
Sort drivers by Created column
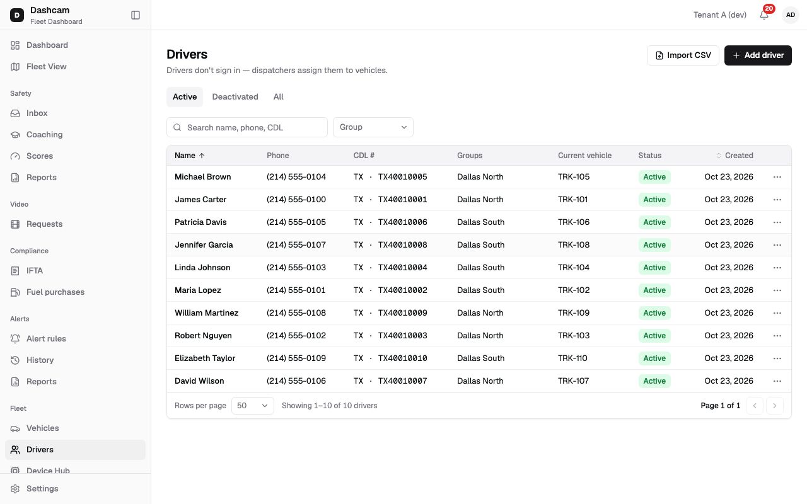(734, 156)
